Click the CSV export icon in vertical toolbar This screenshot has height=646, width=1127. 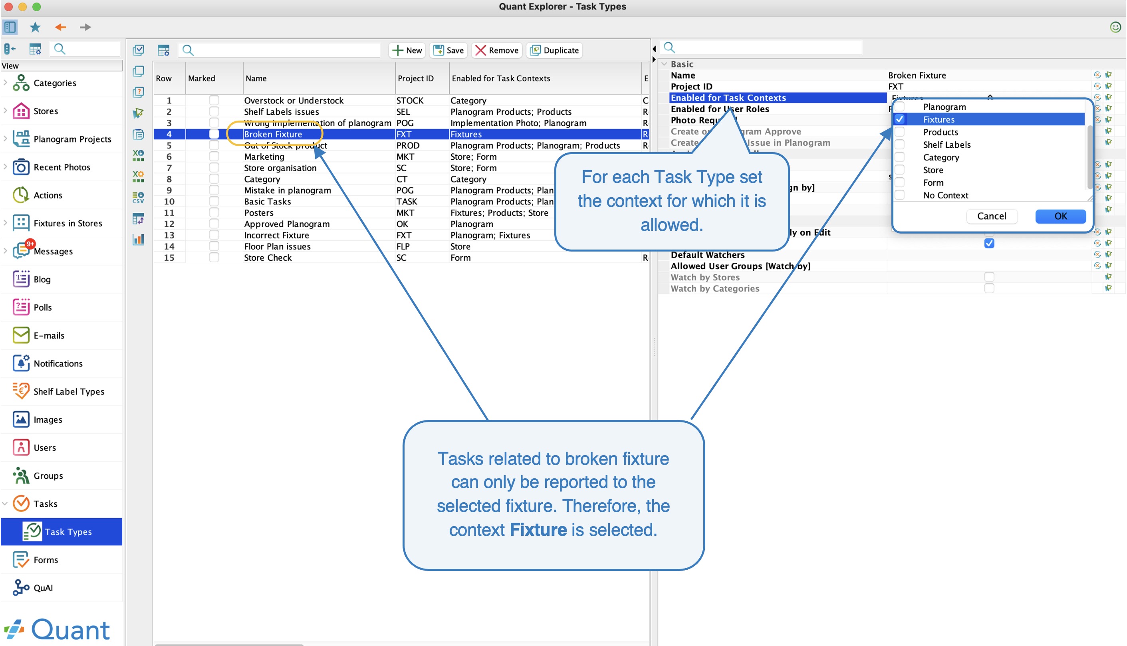point(139,198)
